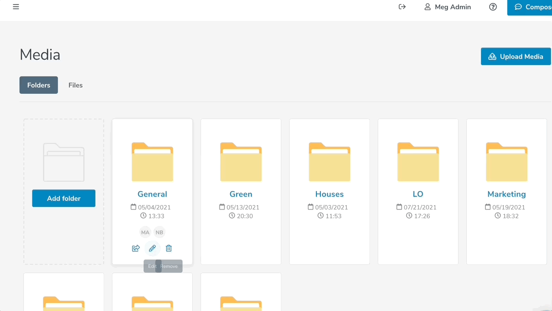
Task: Switch to the Files tab
Action: coord(75,85)
